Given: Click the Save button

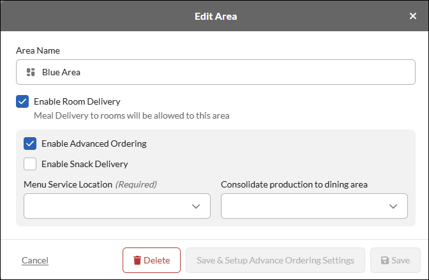Looking at the screenshot, I should (x=395, y=260).
